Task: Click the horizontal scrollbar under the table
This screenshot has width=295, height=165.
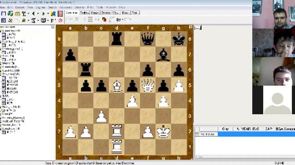Action: (x=245, y=156)
